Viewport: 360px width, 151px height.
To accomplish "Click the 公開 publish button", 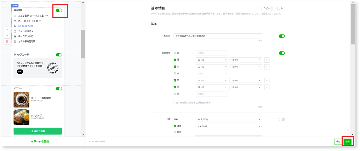I will [x=348, y=141].
